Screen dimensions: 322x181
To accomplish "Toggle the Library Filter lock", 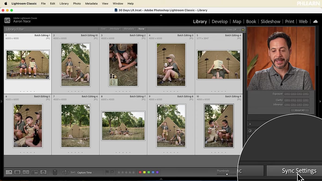I will point(243,29).
